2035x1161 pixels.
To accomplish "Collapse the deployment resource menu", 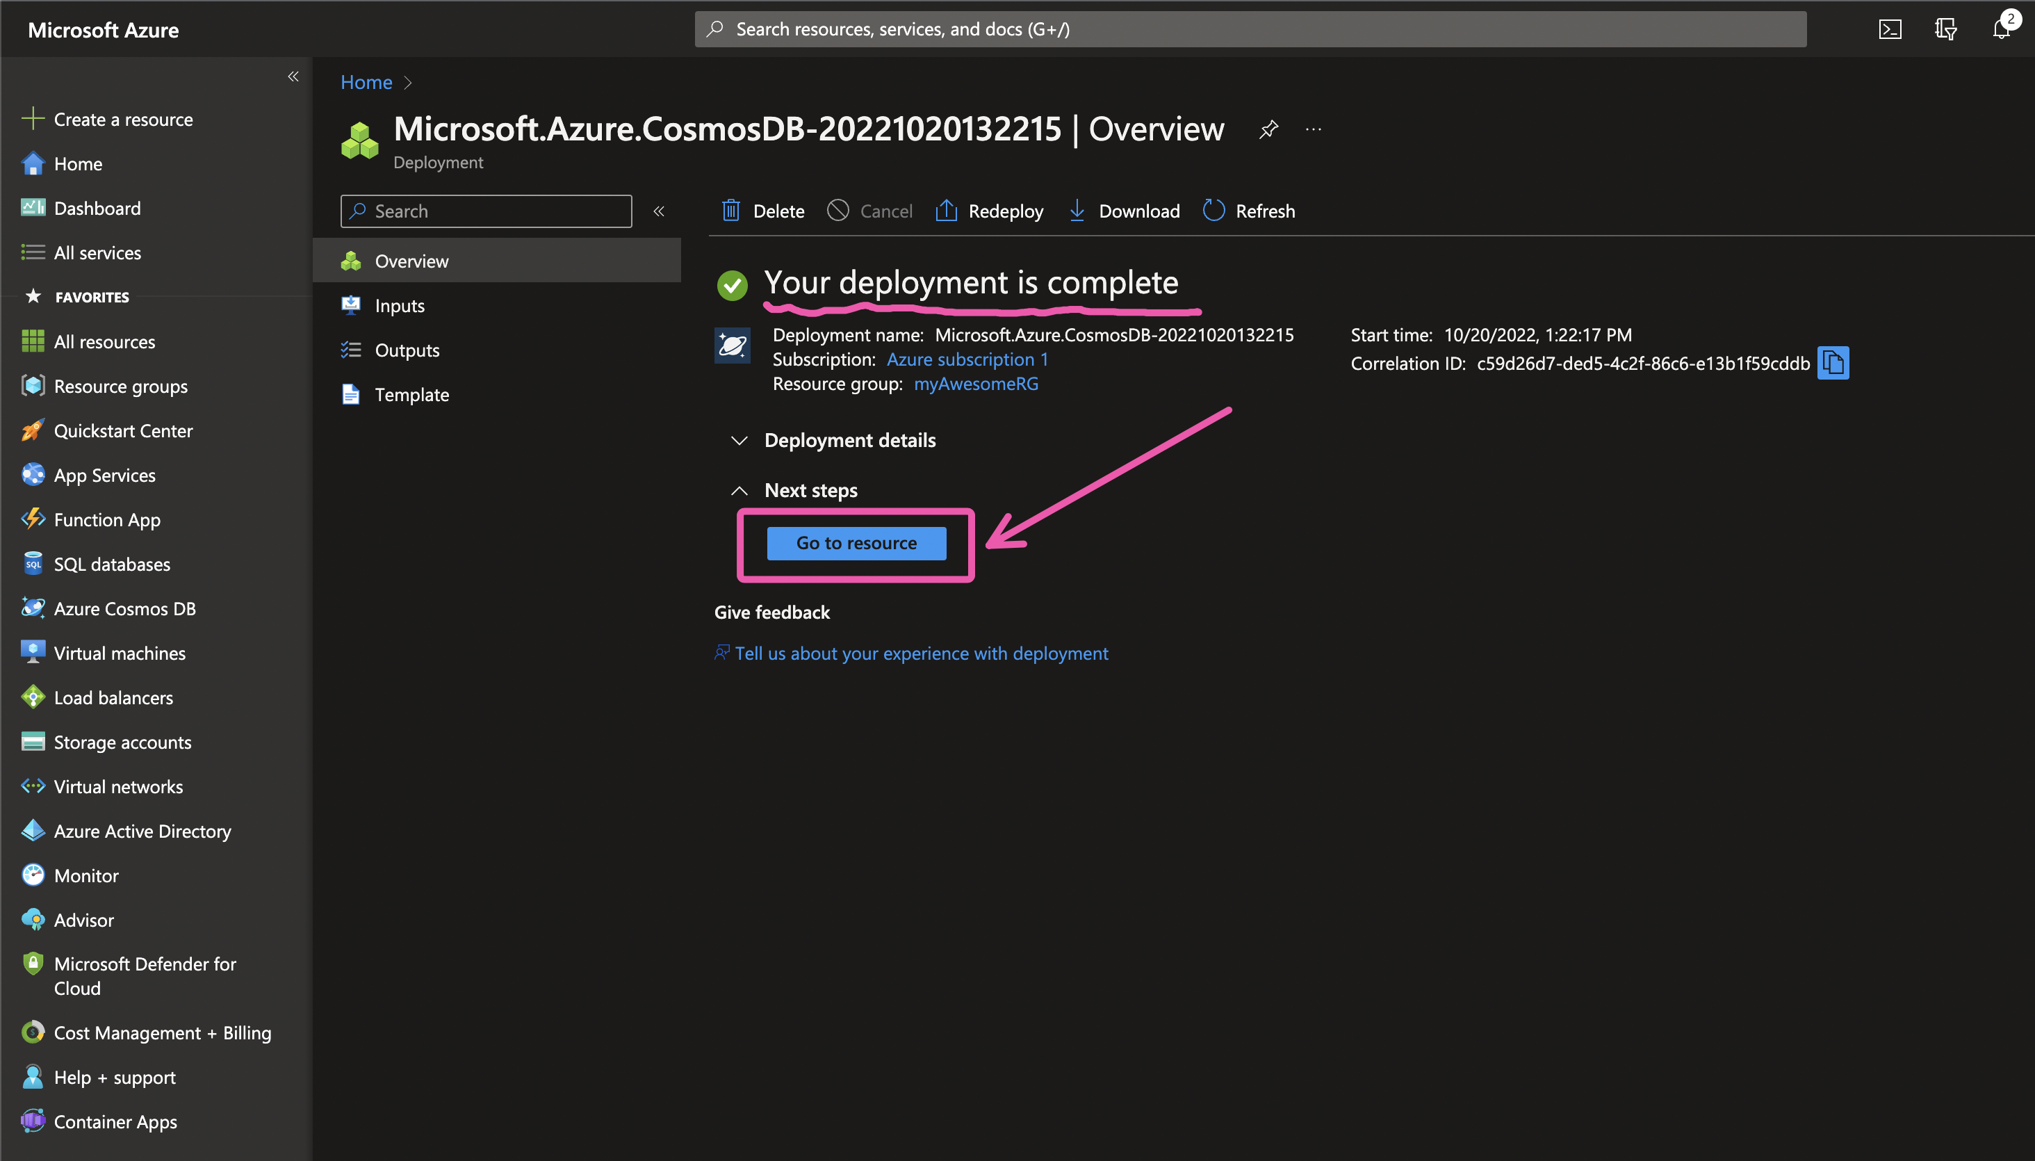I will point(658,211).
